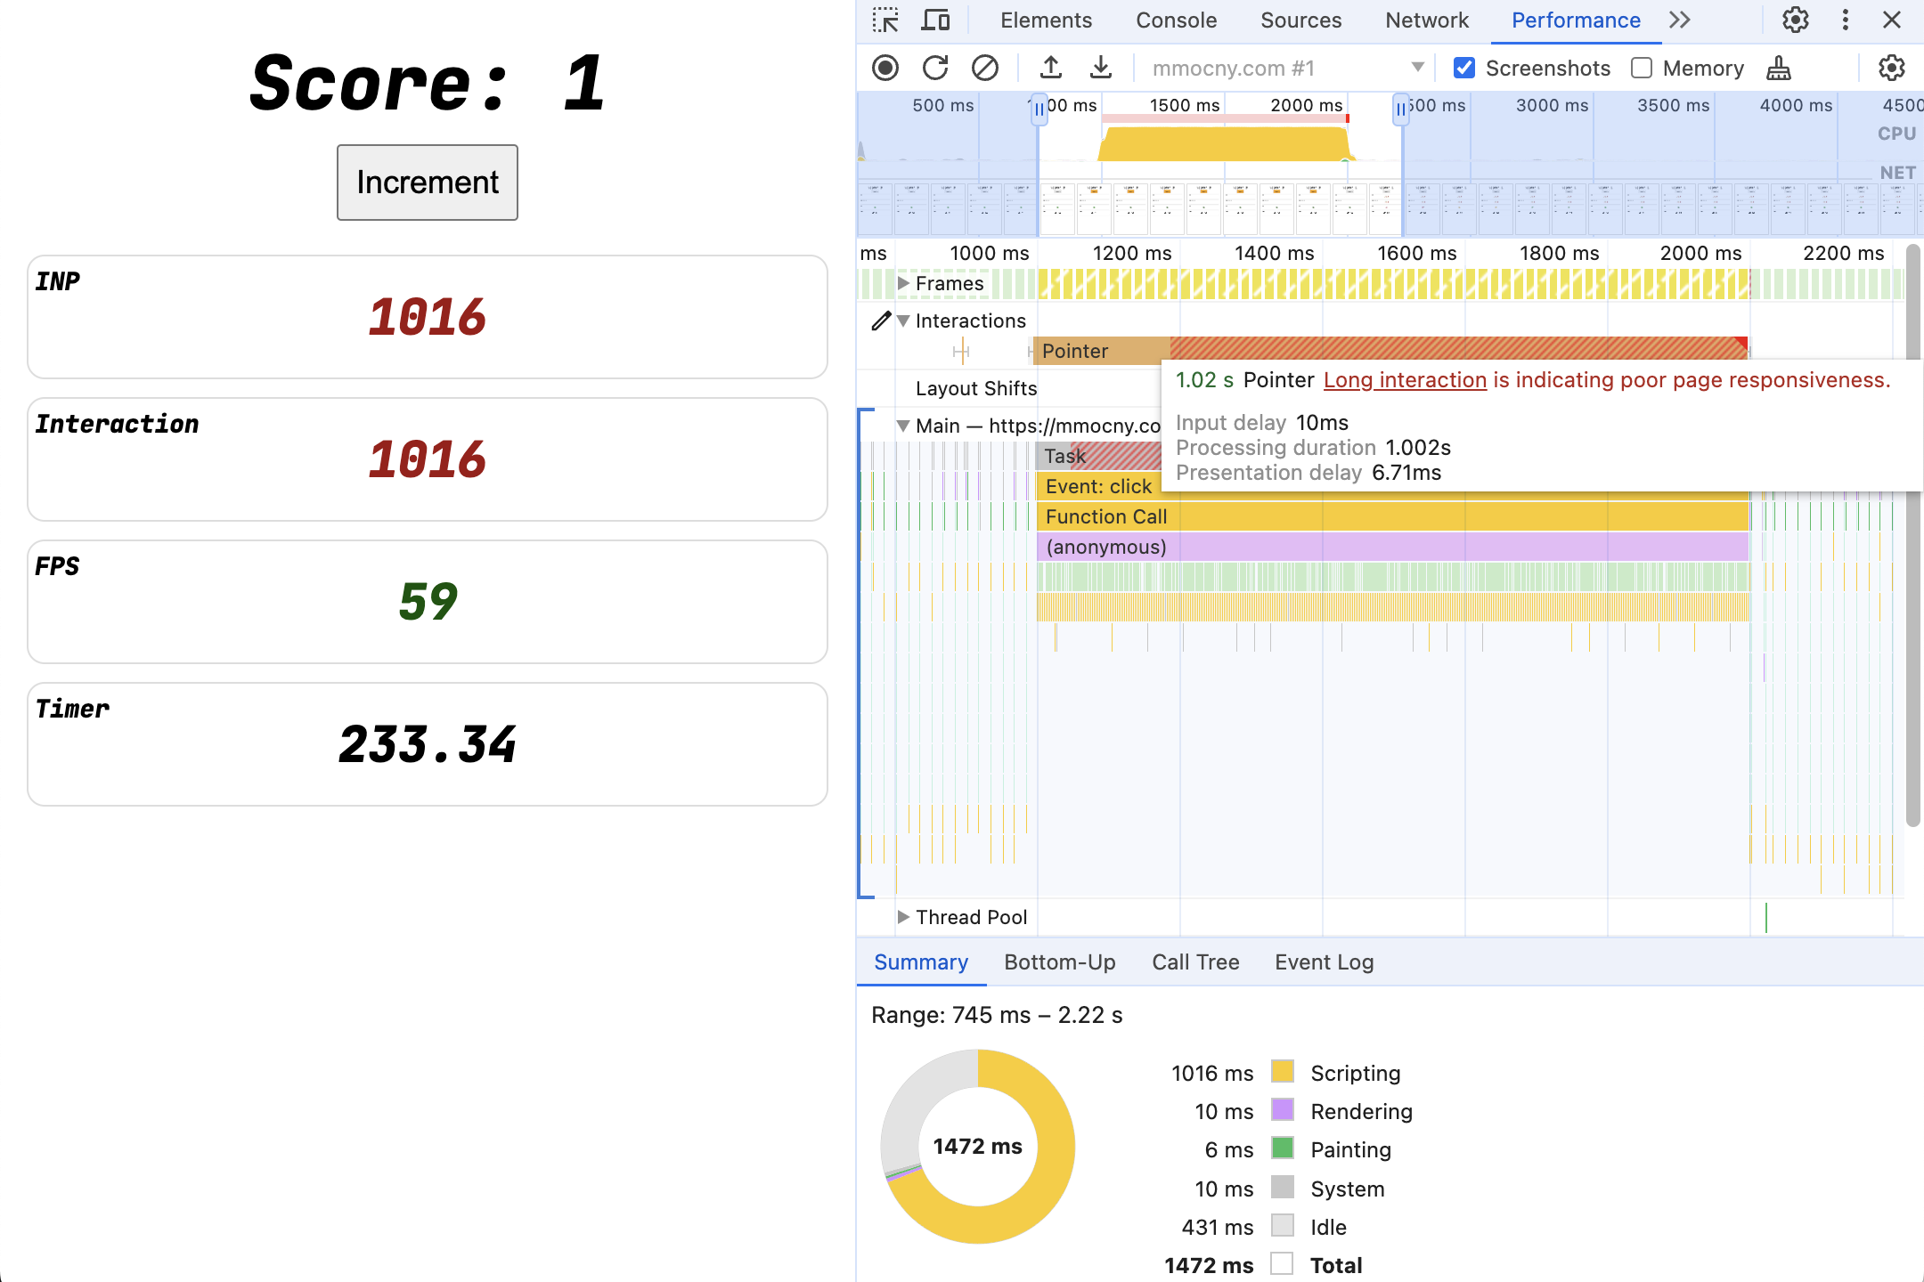
Task: Expand the Thread Pool section
Action: pyautogui.click(x=901, y=917)
